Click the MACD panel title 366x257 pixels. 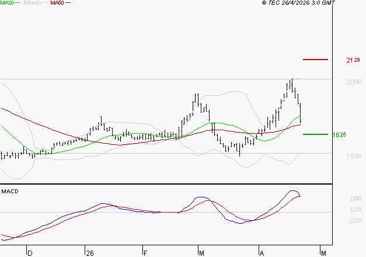click(10, 192)
